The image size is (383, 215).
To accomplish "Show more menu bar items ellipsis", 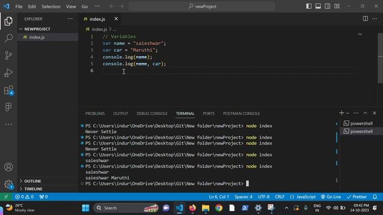I will [x=97, y=7].
